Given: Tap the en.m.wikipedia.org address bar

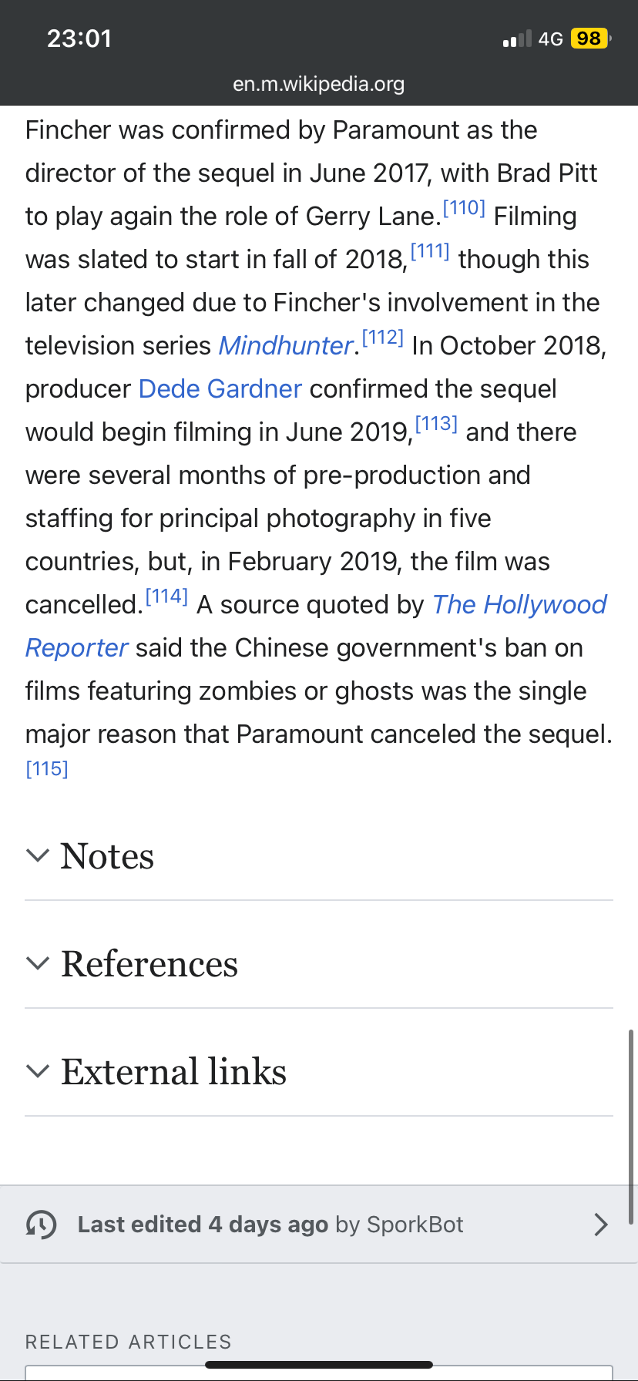Looking at the screenshot, I should pos(319,83).
